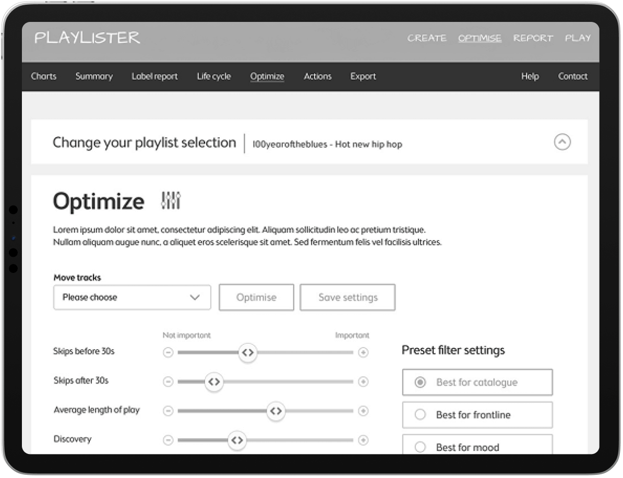Open the Label report tab
The width and height of the screenshot is (623, 478).
[x=154, y=76]
